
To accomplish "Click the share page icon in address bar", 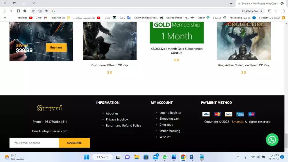I will point(40,11).
